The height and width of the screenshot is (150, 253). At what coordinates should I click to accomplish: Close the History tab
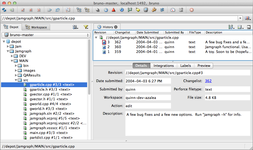click(x=116, y=27)
